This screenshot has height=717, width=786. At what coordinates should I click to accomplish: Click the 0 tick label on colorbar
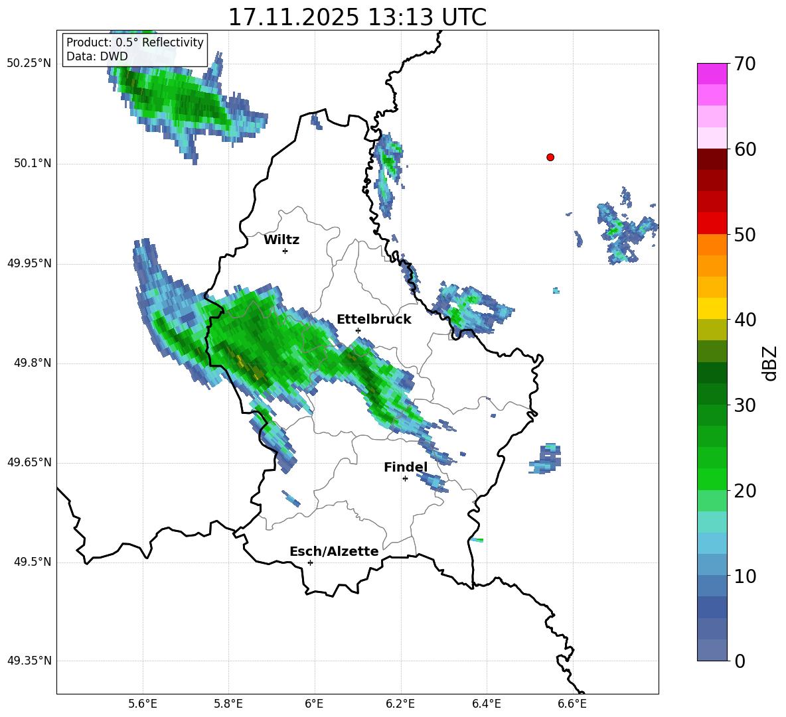(740, 661)
